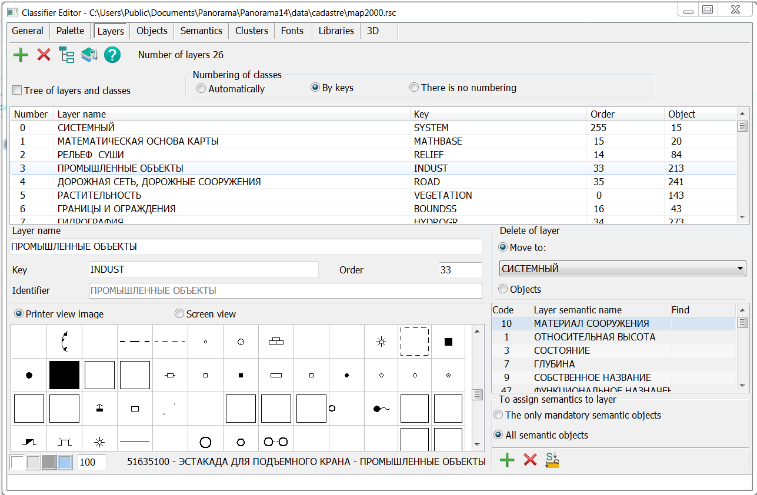The height and width of the screenshot is (495, 757).
Task: Select the large solid black square symbol
Action: click(x=64, y=375)
